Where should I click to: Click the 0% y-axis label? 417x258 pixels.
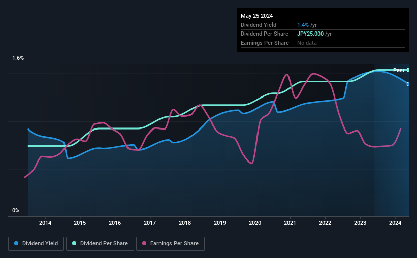[x=16, y=210]
